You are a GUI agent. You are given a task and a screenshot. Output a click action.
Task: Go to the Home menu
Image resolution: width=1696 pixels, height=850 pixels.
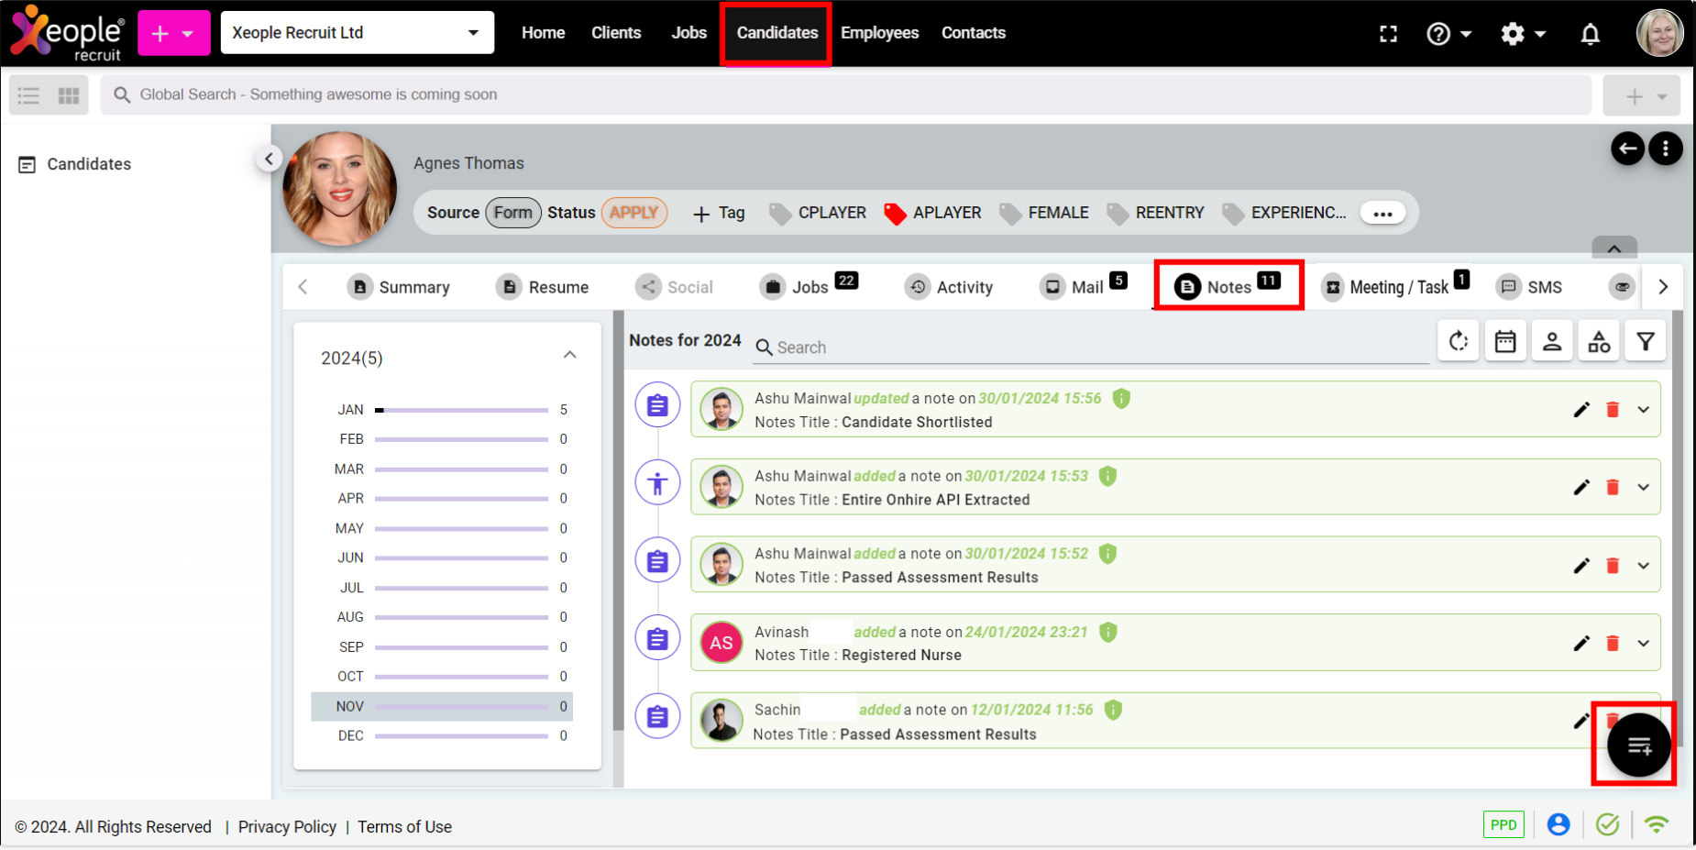coord(543,33)
